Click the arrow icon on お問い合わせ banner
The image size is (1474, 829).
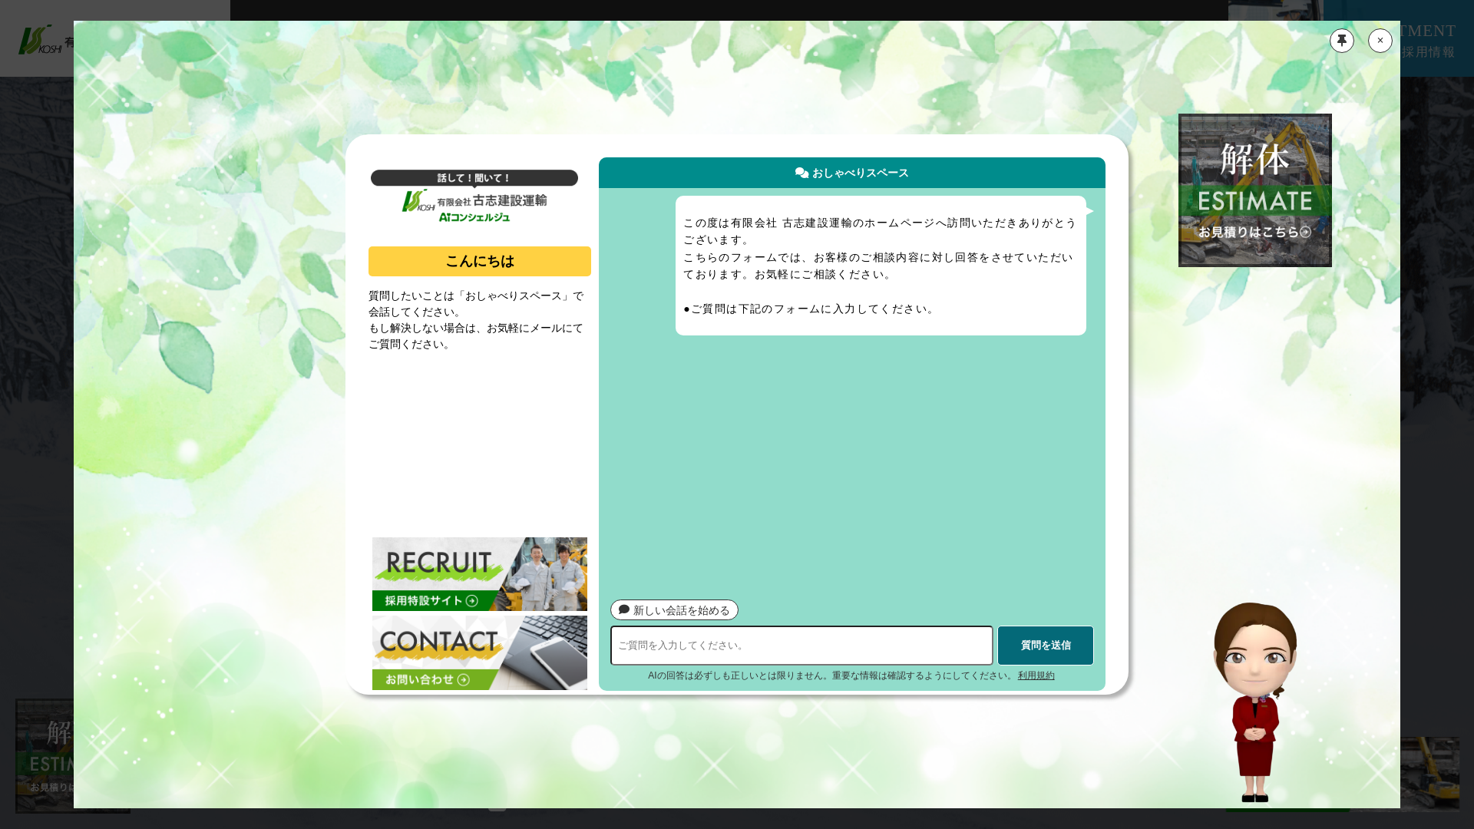pos(464,679)
